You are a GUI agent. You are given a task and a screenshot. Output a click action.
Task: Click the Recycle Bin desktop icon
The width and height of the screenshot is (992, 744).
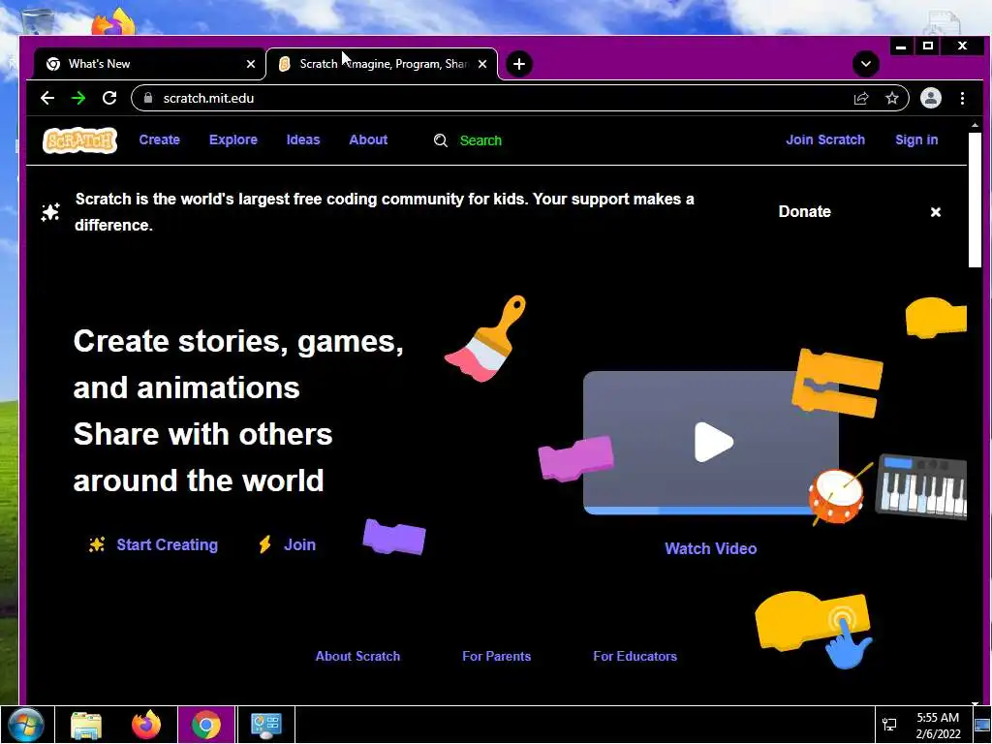point(38,22)
